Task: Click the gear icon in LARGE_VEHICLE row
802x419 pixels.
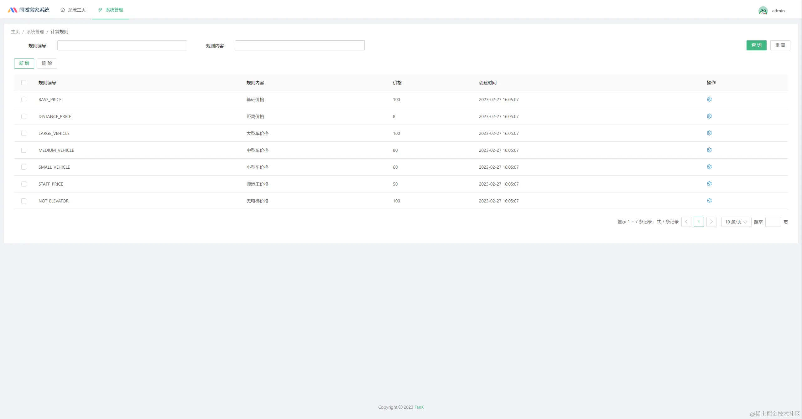Action: click(709, 133)
